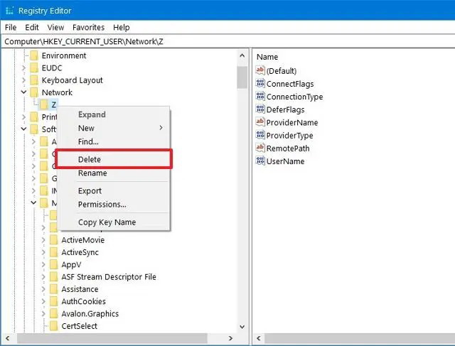
Task: Click the ActiveMovie folder icon
Action: coord(54,240)
